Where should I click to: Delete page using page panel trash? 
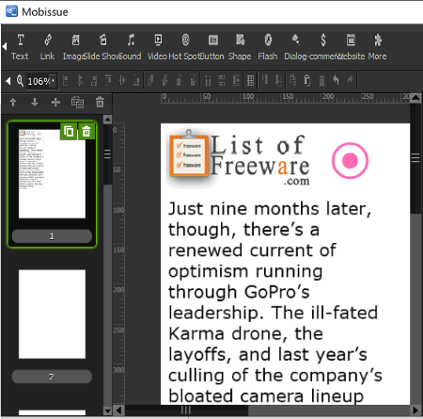click(100, 102)
